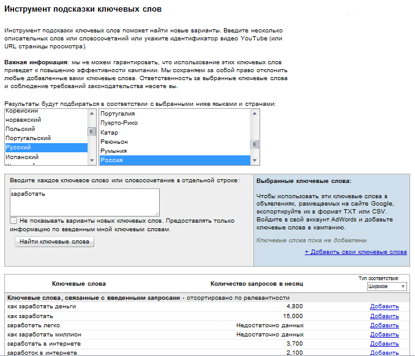Click the keyword cell "заработать легко"
415x356 pixels.
coord(34,325)
